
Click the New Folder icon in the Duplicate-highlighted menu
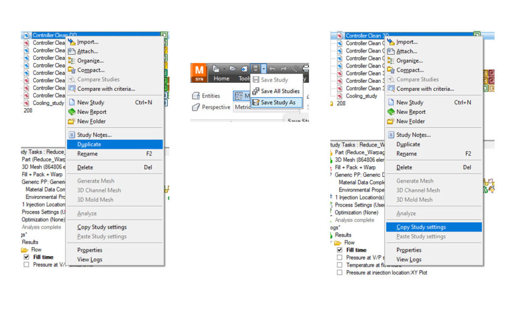tap(71, 121)
